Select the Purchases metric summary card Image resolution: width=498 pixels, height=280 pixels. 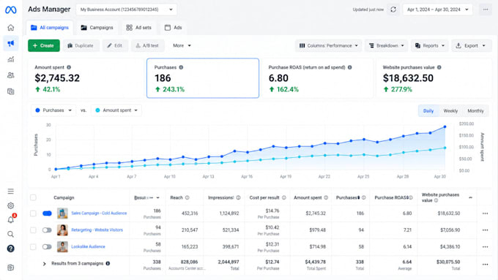click(203, 78)
